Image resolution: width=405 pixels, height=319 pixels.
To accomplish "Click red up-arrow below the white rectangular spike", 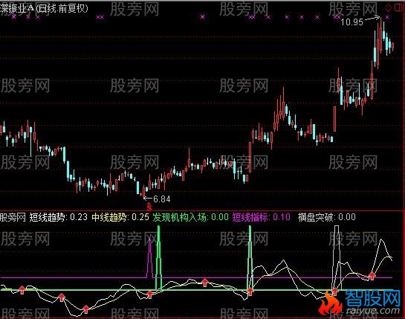I will (334, 291).
